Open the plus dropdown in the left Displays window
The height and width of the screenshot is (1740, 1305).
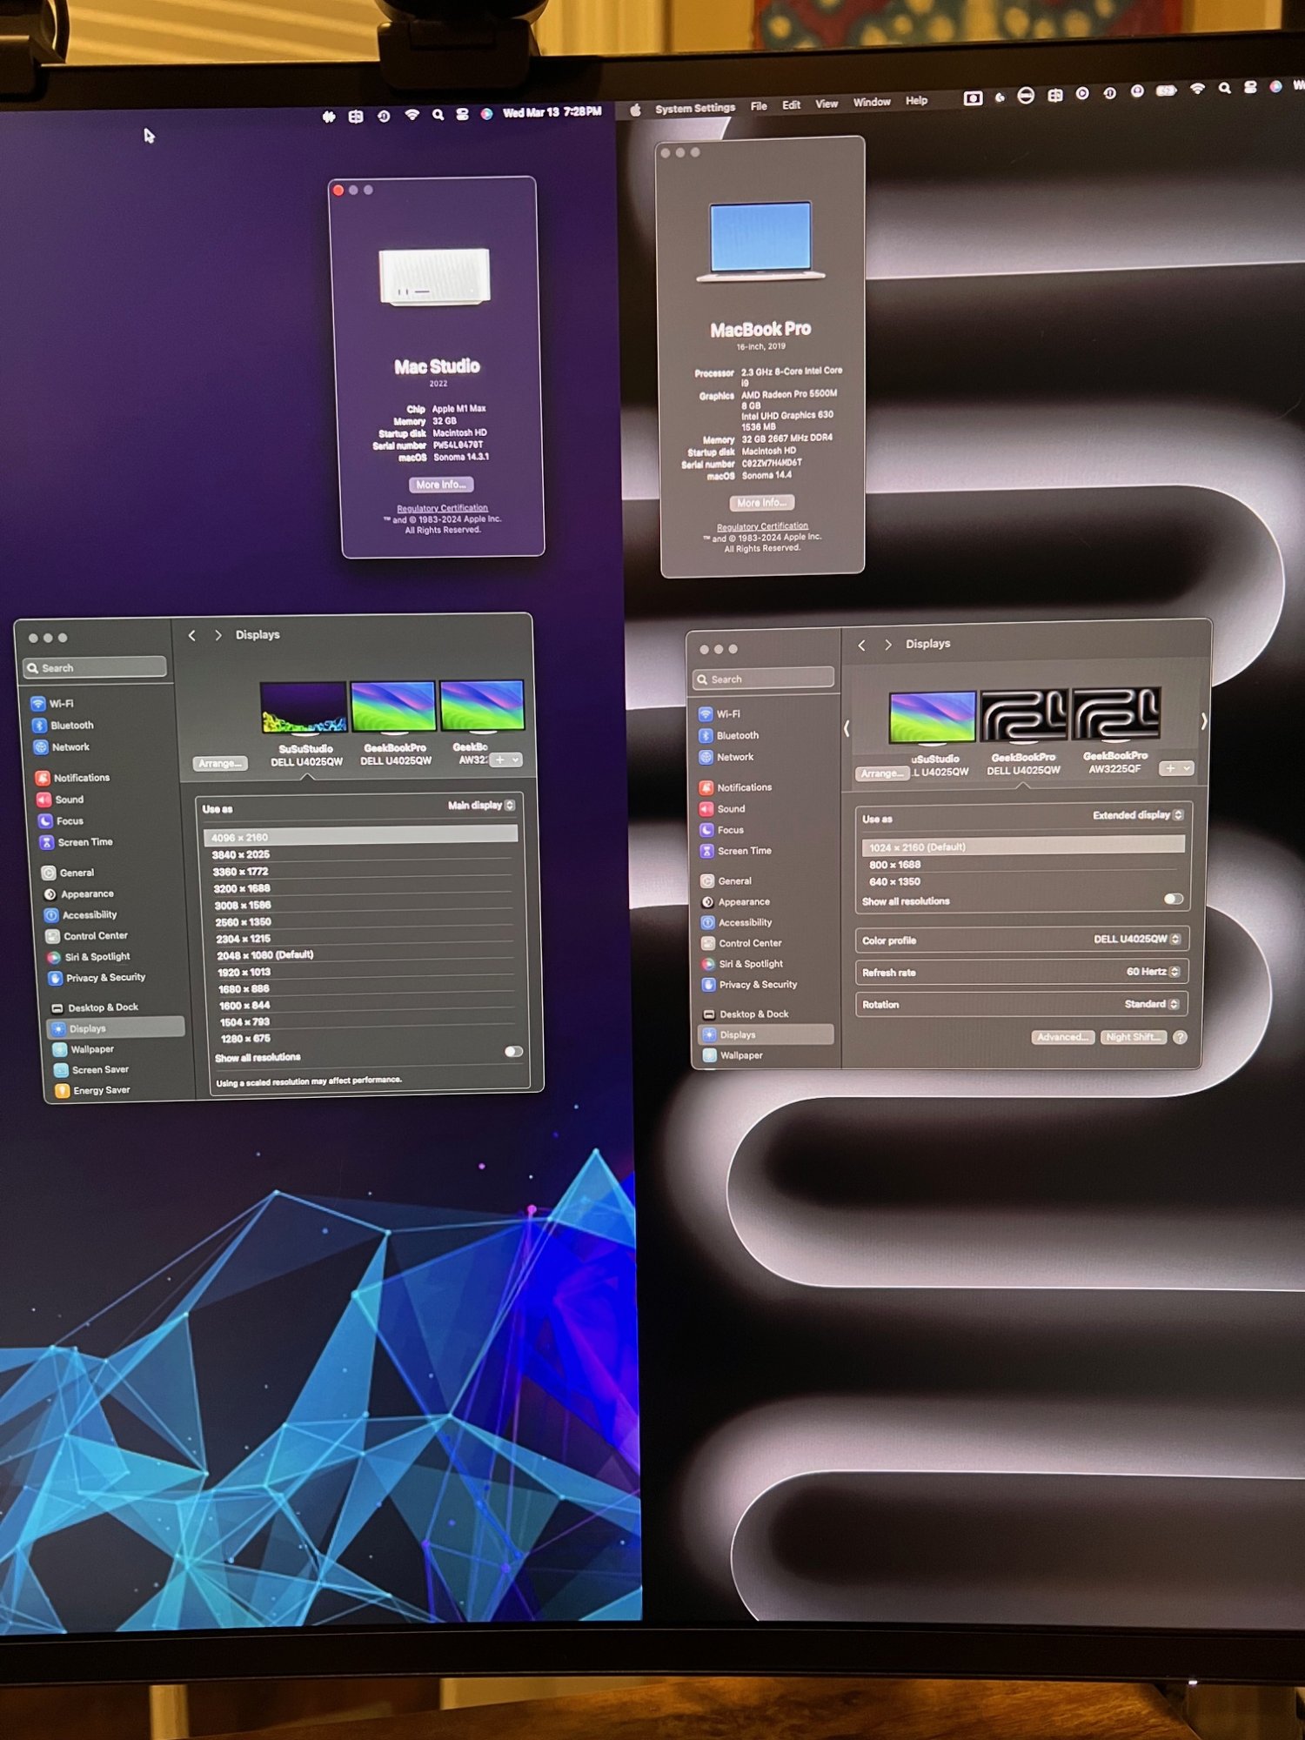coord(506,760)
